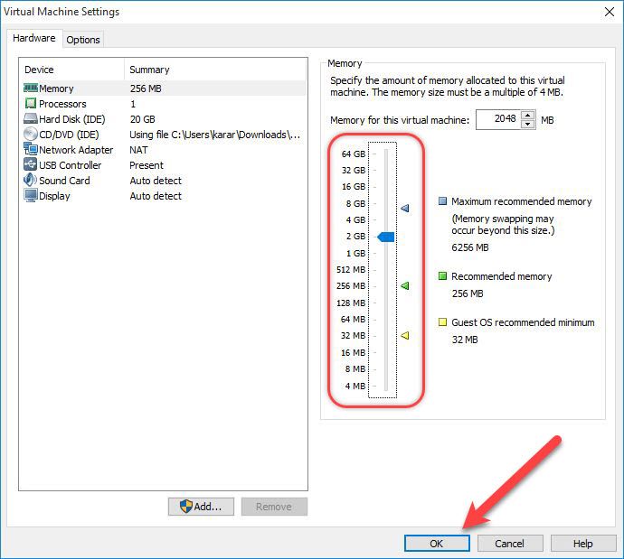Click the 'NAT' network summary value
This screenshot has width=624, height=559.
pos(138,150)
